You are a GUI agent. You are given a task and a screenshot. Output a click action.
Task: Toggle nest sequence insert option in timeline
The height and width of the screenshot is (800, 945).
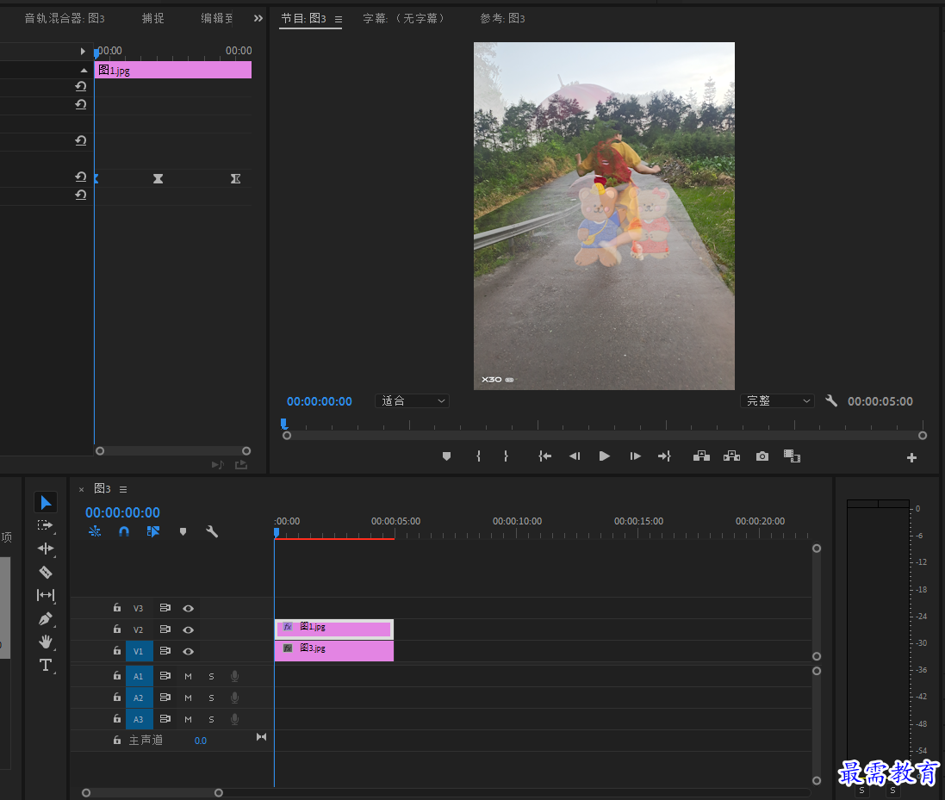pos(95,531)
